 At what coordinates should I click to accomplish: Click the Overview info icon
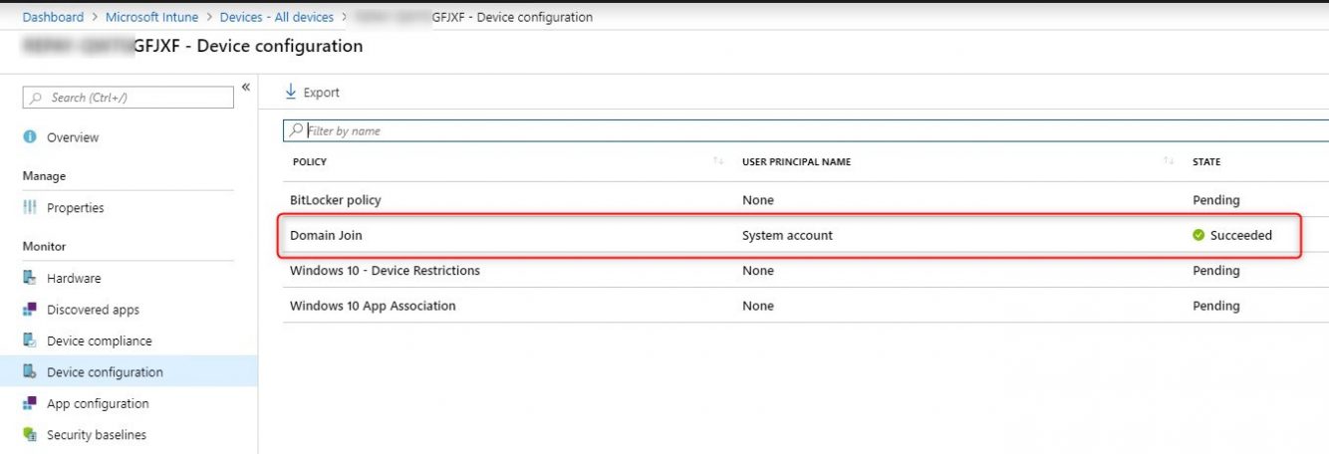[x=30, y=137]
